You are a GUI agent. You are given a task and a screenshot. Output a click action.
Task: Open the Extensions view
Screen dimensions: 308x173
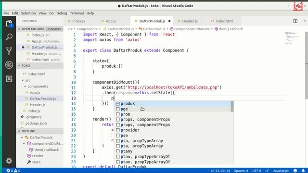(x=9, y=79)
